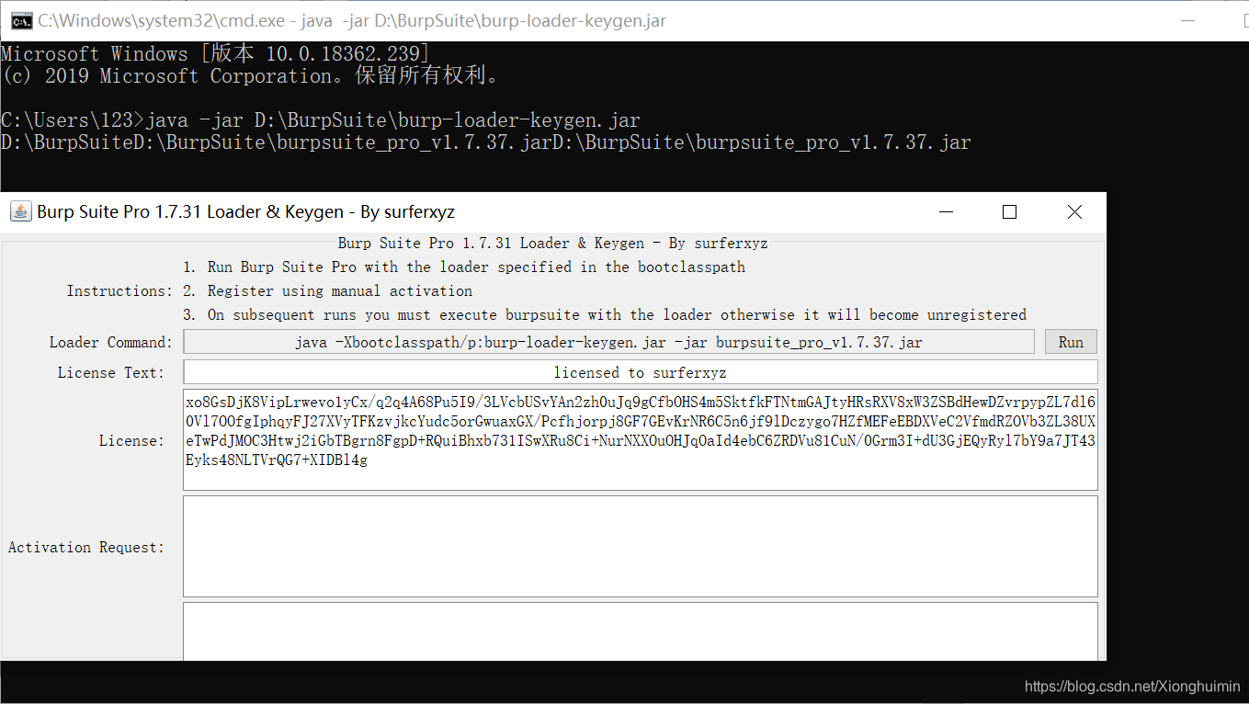Click the keygen window title 'Burp Suite Pro 1.7.31 Loader & Keygen'

(x=246, y=212)
